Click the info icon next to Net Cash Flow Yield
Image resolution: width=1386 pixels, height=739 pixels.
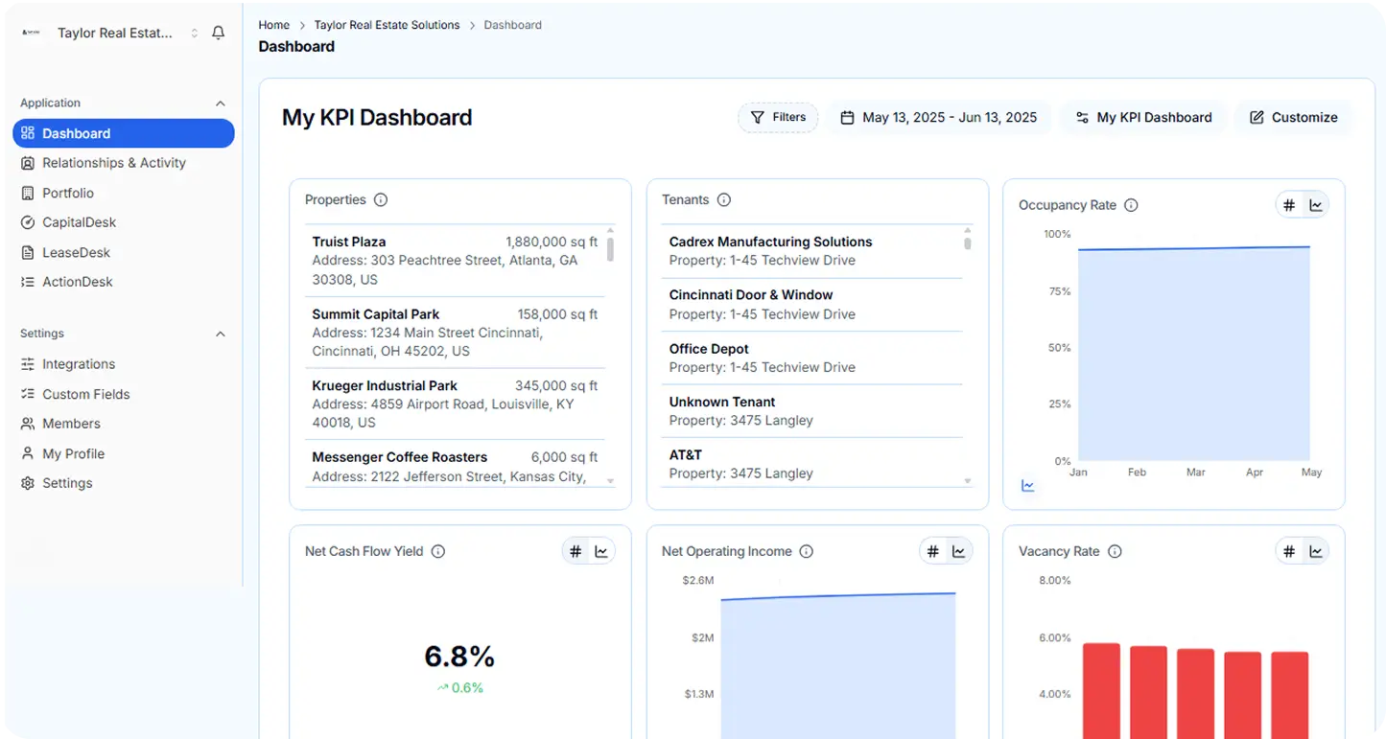coord(438,551)
